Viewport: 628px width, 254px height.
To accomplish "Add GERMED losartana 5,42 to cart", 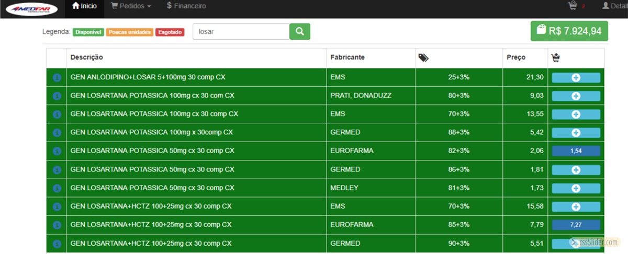I will (x=576, y=133).
